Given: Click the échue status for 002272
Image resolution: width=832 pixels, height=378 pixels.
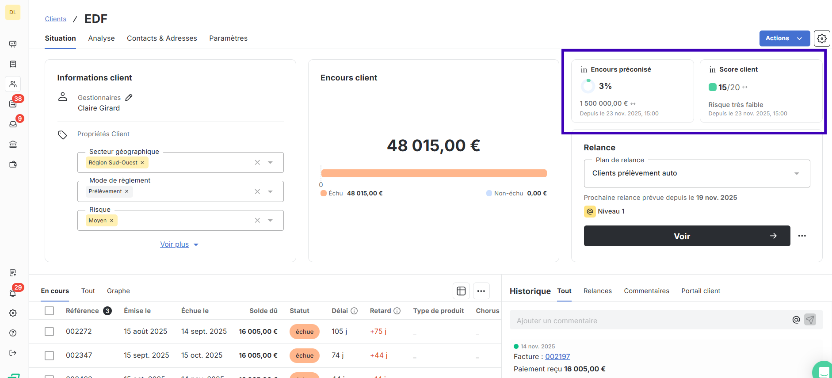Looking at the screenshot, I should click(305, 332).
